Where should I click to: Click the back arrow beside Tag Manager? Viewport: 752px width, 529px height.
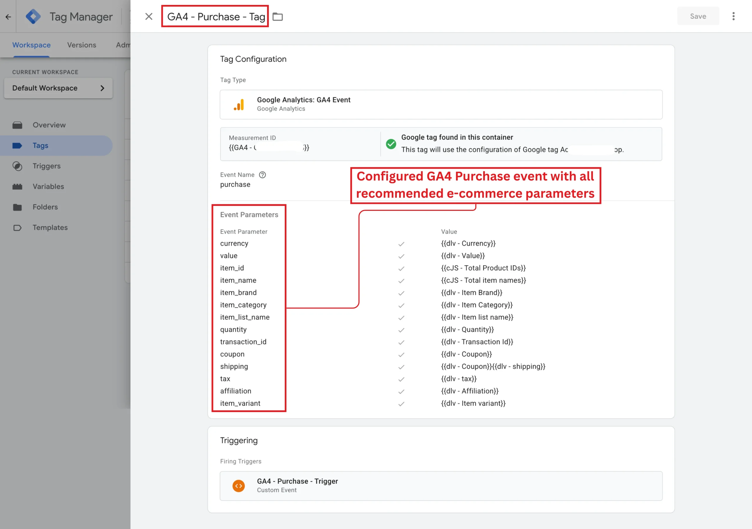(x=8, y=17)
